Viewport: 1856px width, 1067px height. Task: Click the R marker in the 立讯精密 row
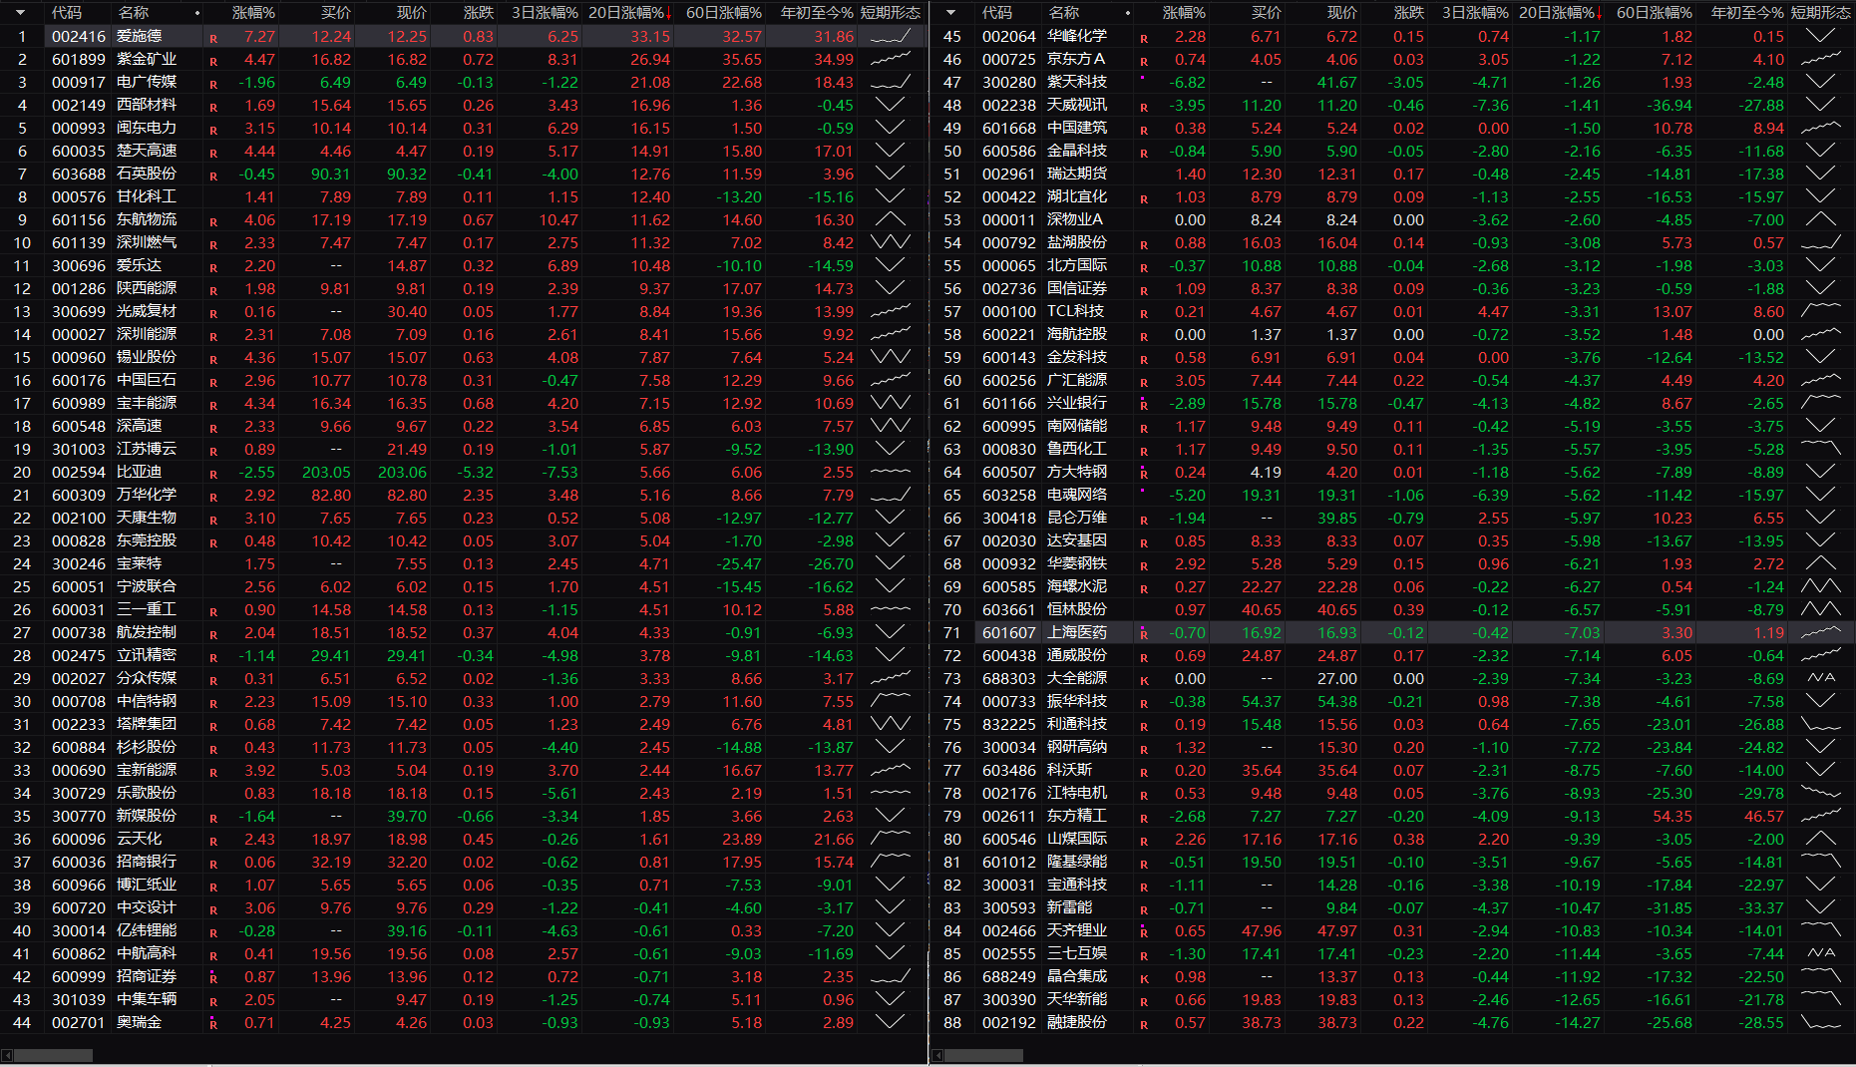pyautogui.click(x=213, y=657)
